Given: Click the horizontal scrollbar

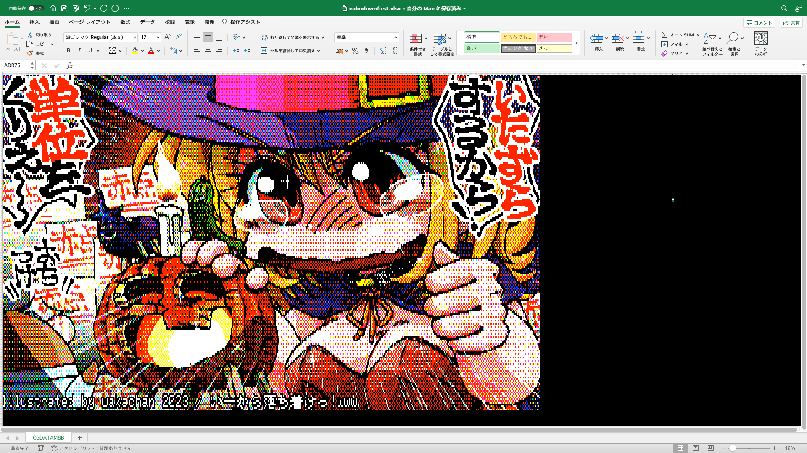Looking at the screenshot, I should (399, 430).
